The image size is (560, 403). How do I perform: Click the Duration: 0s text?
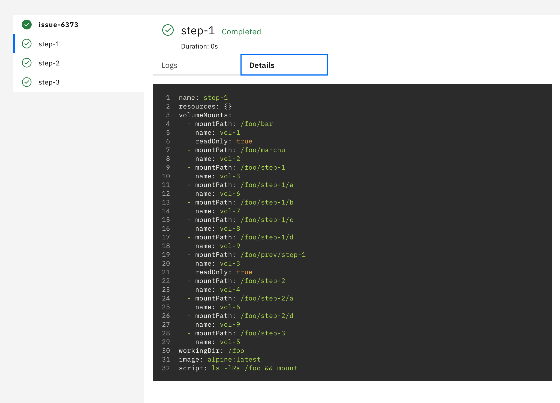click(200, 46)
